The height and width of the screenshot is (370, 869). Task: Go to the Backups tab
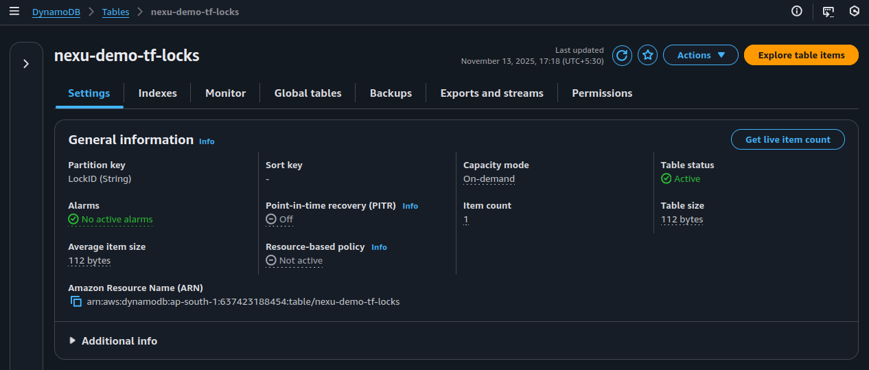pyautogui.click(x=391, y=93)
